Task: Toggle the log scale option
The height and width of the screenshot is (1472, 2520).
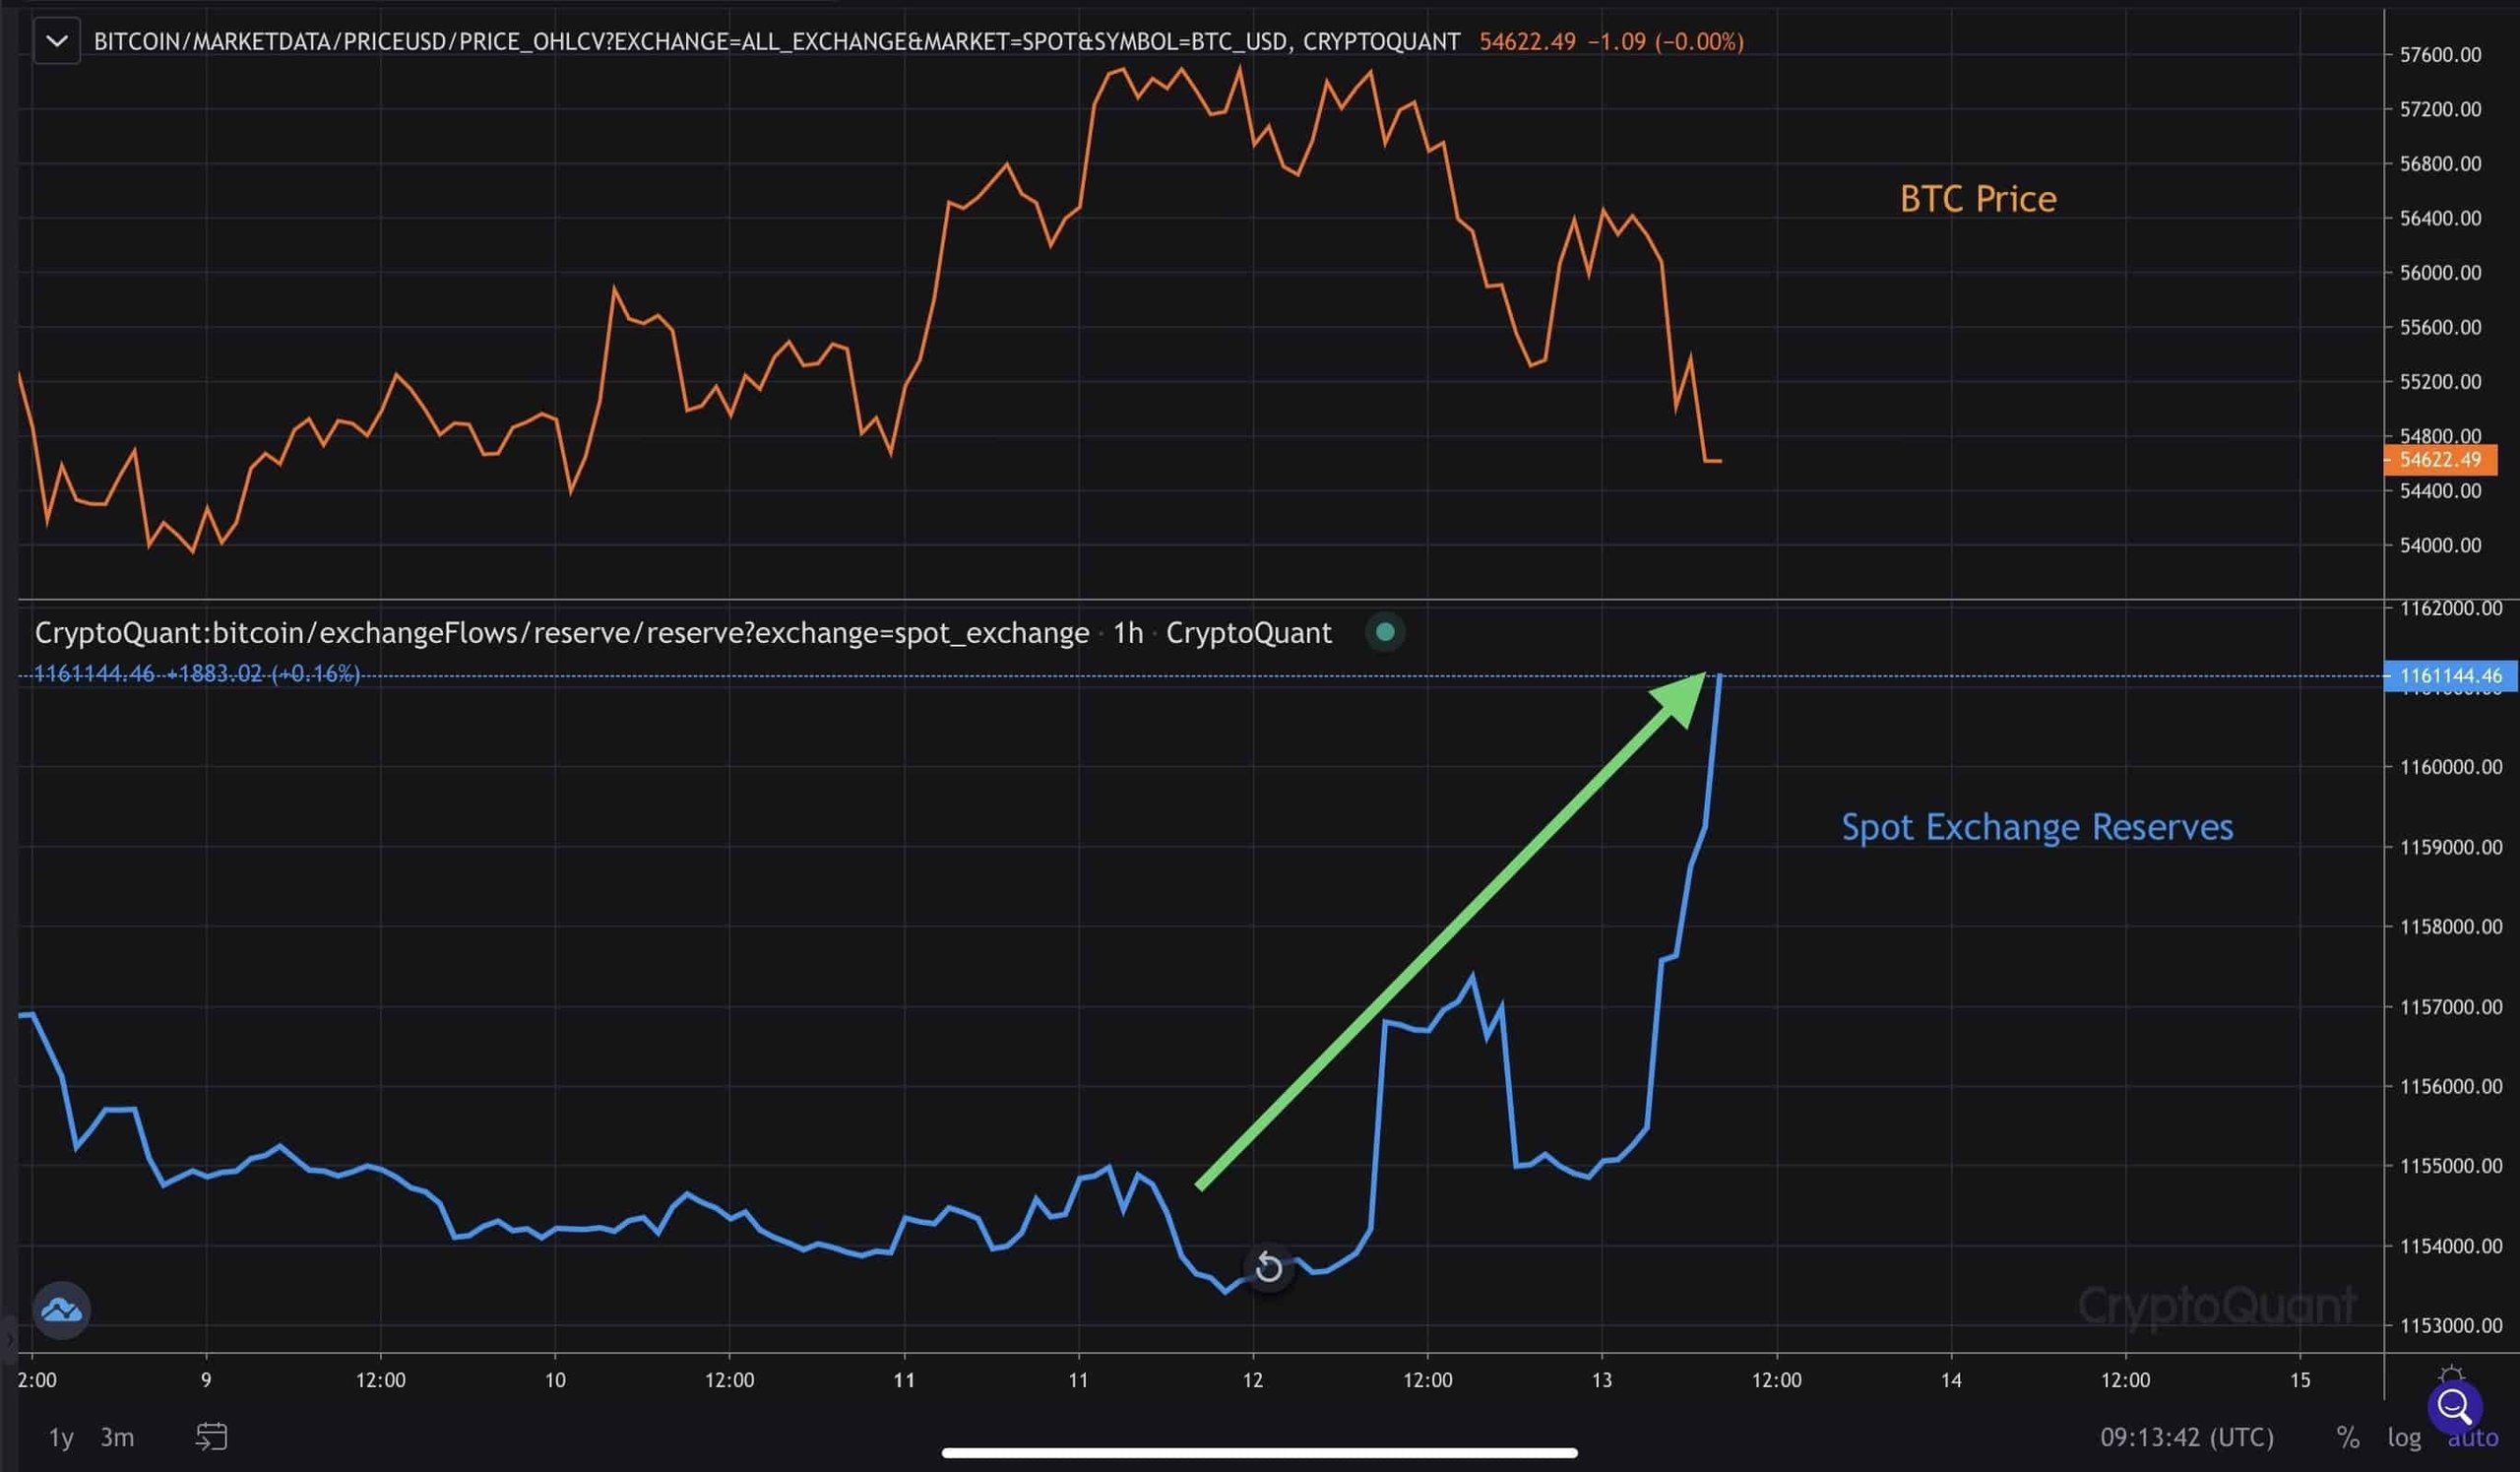Action: [2404, 1437]
